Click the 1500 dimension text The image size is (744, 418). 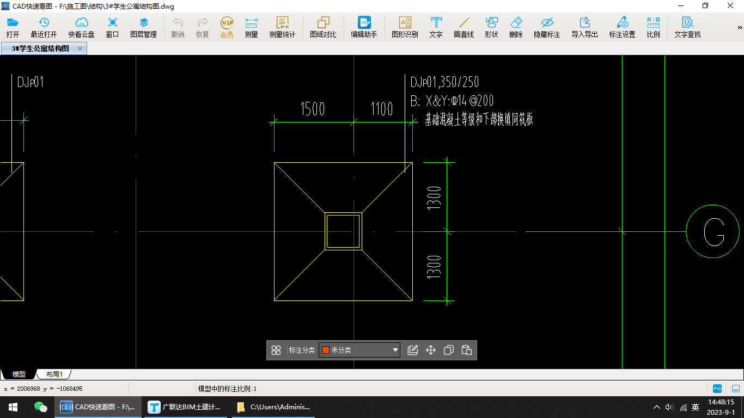pos(313,109)
